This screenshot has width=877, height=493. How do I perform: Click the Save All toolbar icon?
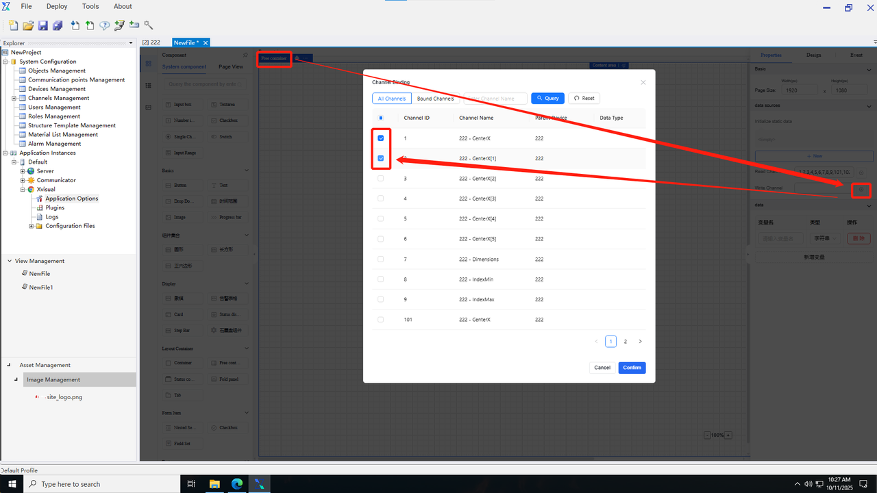click(x=58, y=25)
